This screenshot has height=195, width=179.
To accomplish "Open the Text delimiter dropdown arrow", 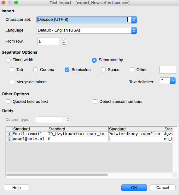I will 173,81.
